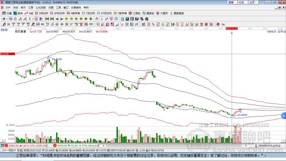Select the red pencil drawing tool
This screenshot has width=286, height=161.
(x=4, y=25)
